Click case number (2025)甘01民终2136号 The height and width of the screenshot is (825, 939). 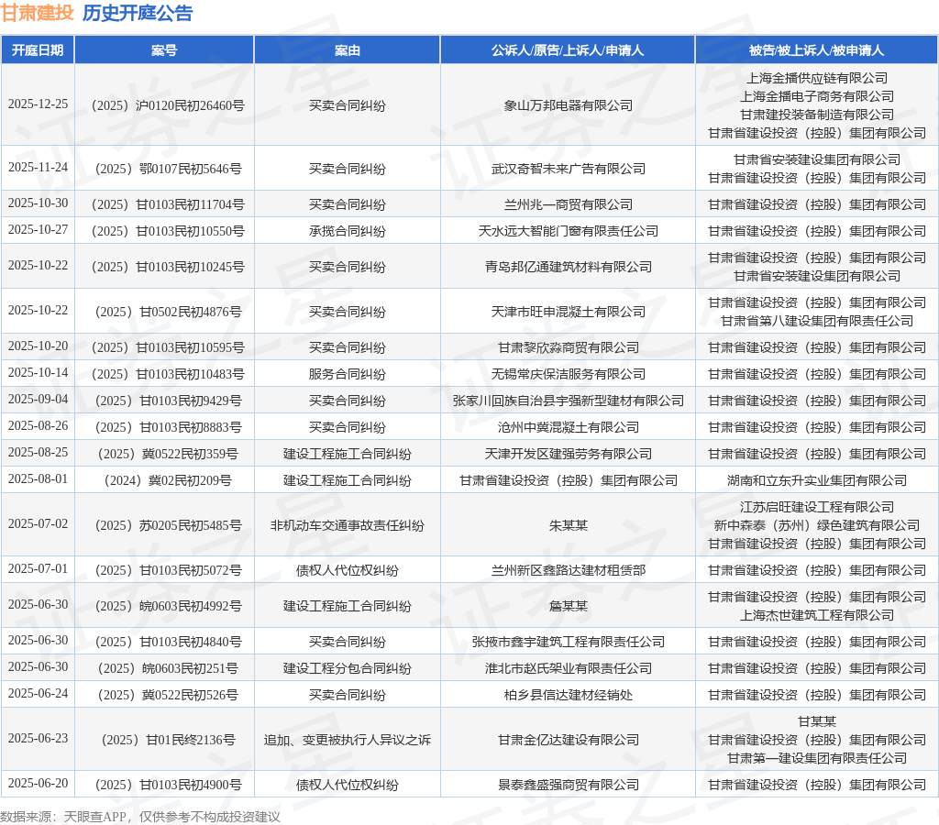point(169,740)
